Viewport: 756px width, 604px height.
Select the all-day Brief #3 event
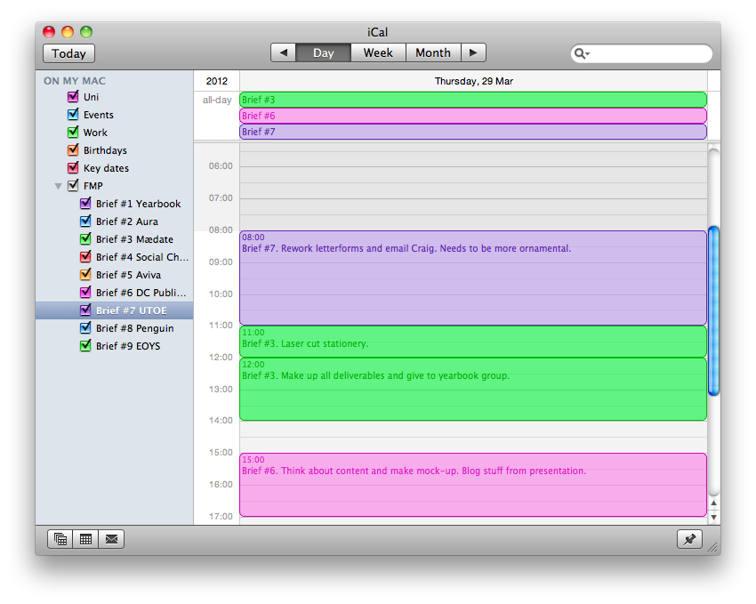473,100
